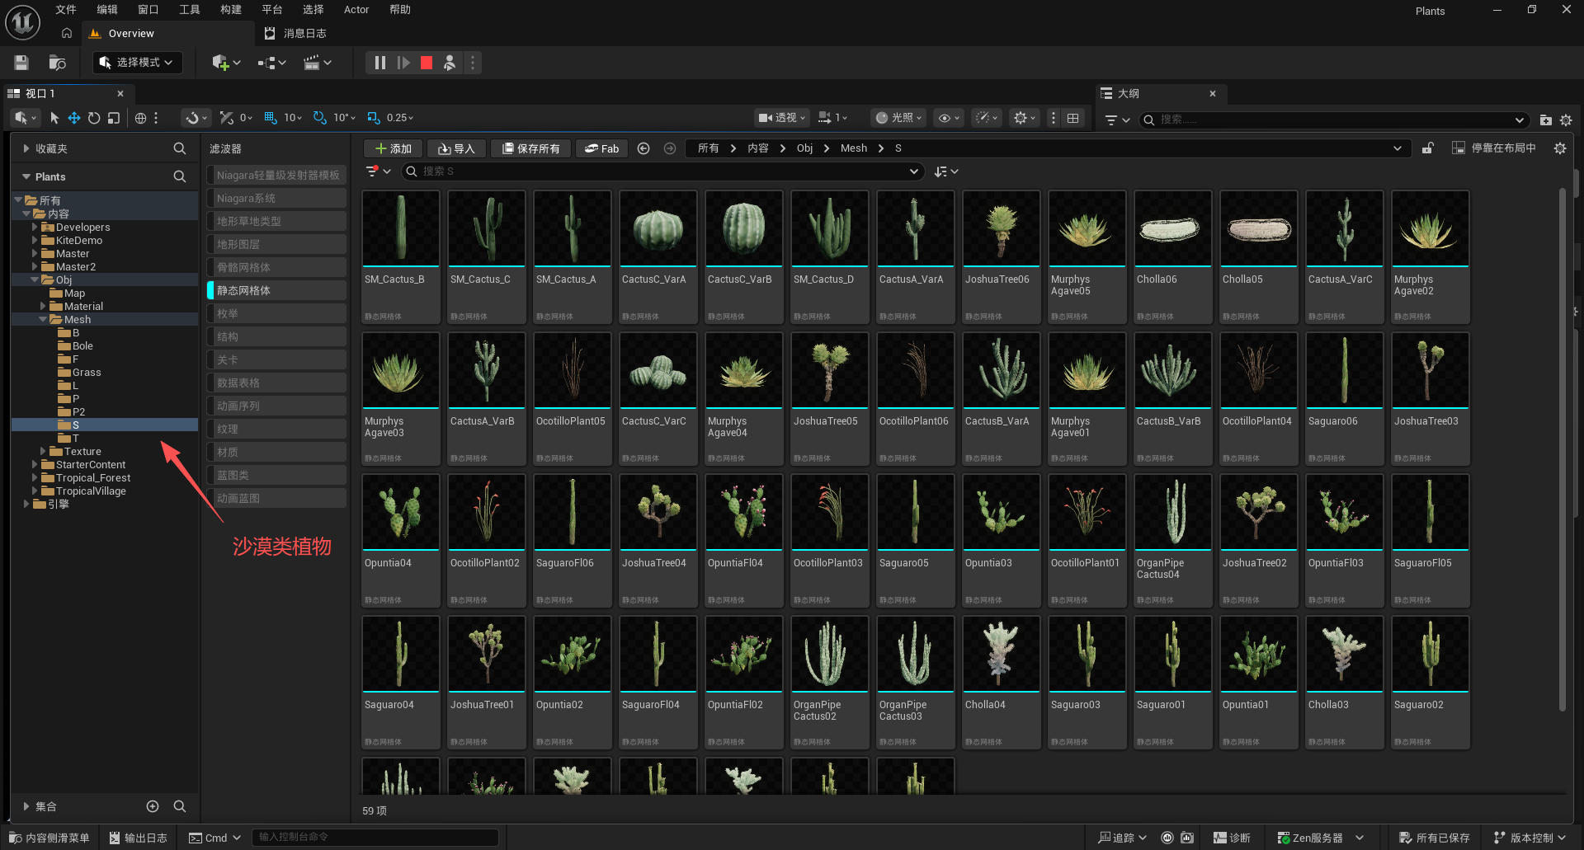Open the 透视 view mode dropdown
Screen dimensions: 1584x850
(x=781, y=118)
